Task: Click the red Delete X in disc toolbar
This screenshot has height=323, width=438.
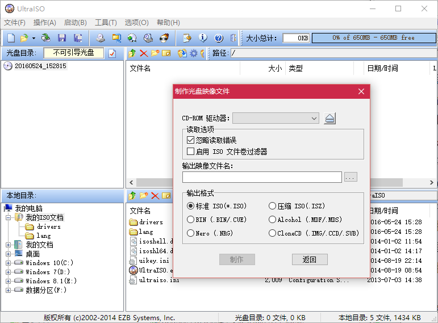Action: tap(144, 53)
